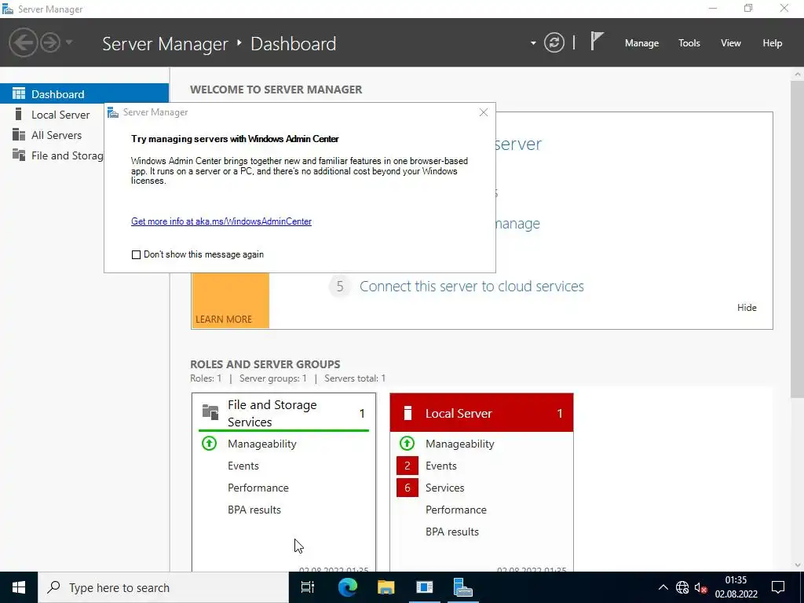Image resolution: width=804 pixels, height=603 pixels.
Task: Click the red 2 Events alert badge
Action: click(x=407, y=466)
